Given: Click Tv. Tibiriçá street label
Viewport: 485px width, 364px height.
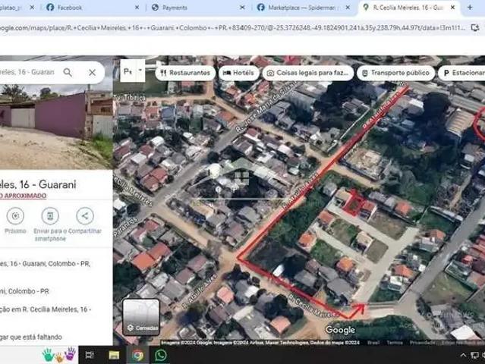Looking at the screenshot, I should pos(129,97).
